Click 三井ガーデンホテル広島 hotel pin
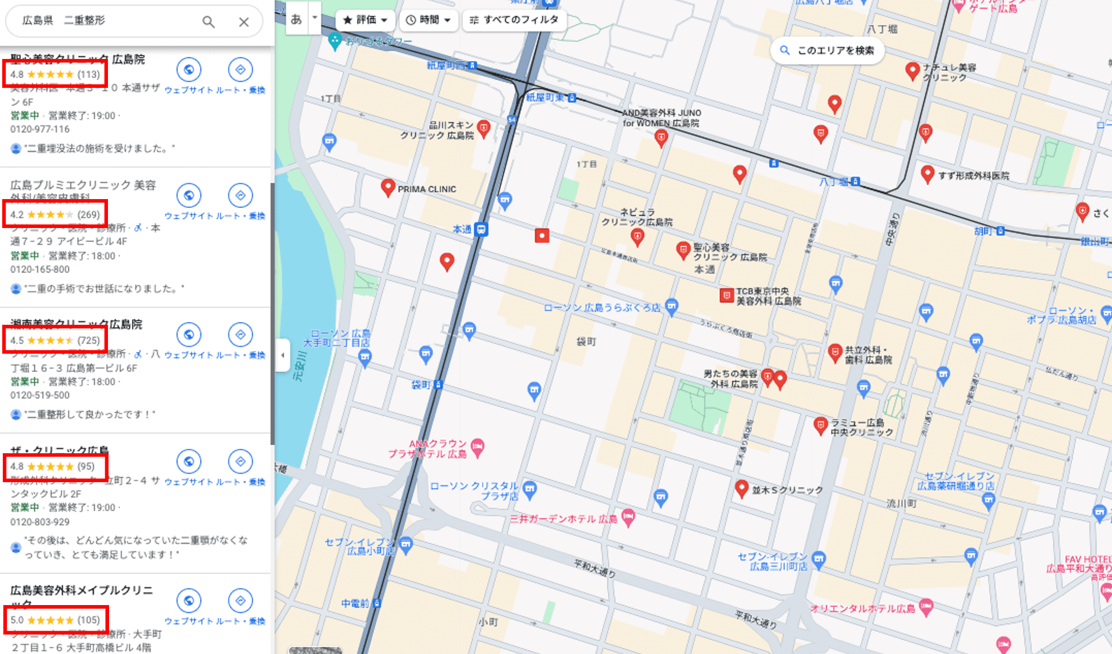The width and height of the screenshot is (1112, 654). tap(628, 518)
